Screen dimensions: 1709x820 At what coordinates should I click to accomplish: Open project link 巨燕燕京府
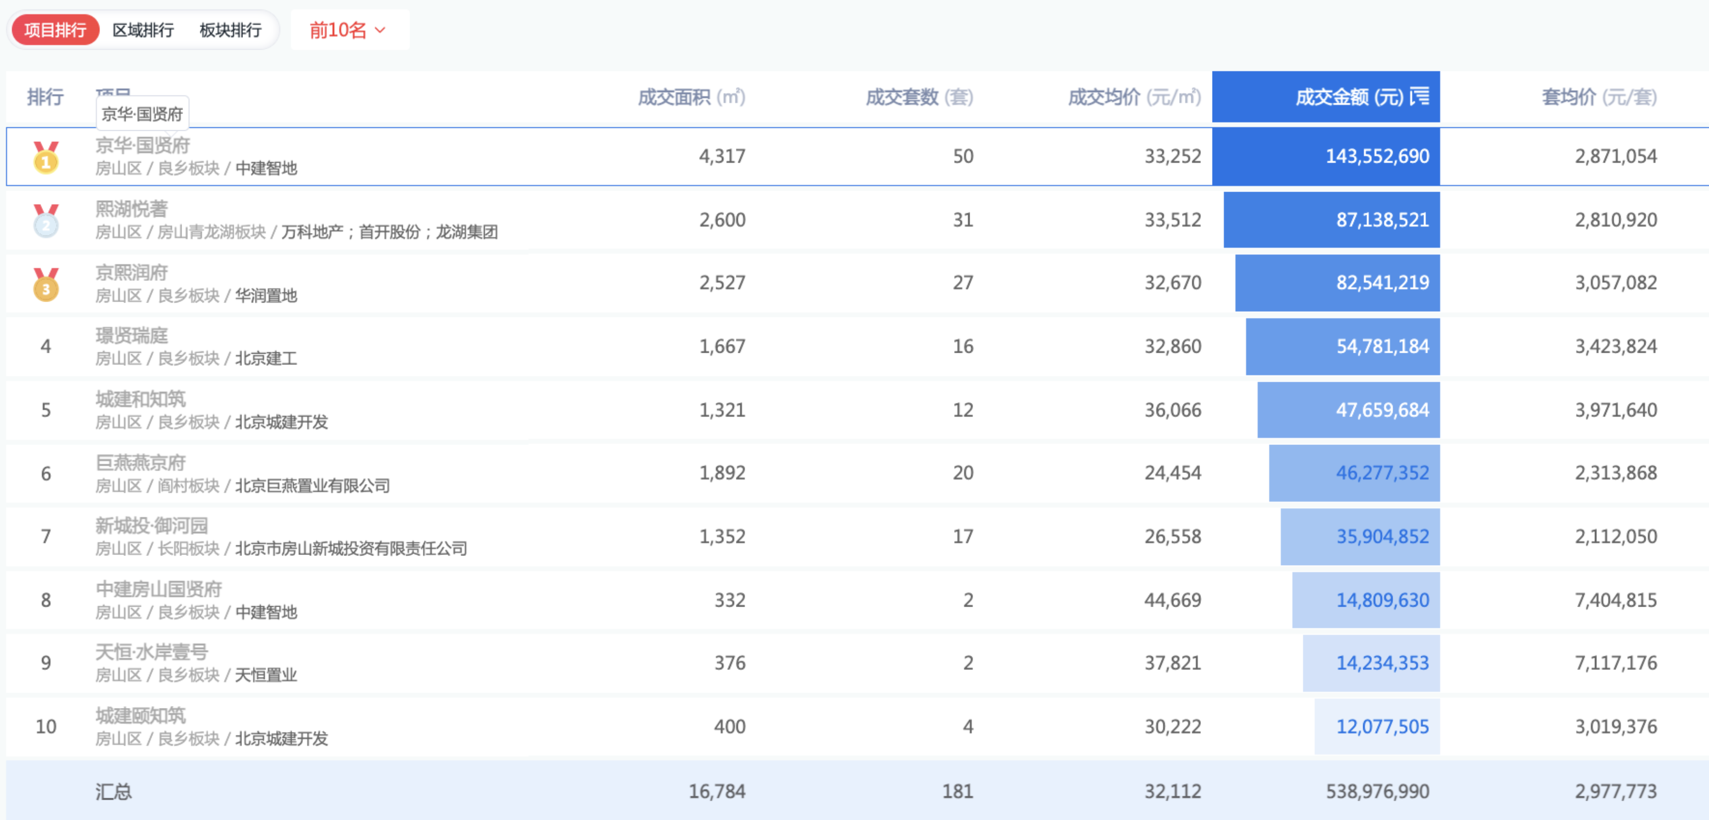coord(140,462)
